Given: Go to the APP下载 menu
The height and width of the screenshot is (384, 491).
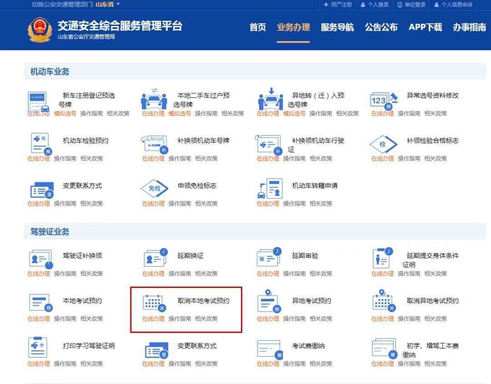Looking at the screenshot, I should pos(425,27).
